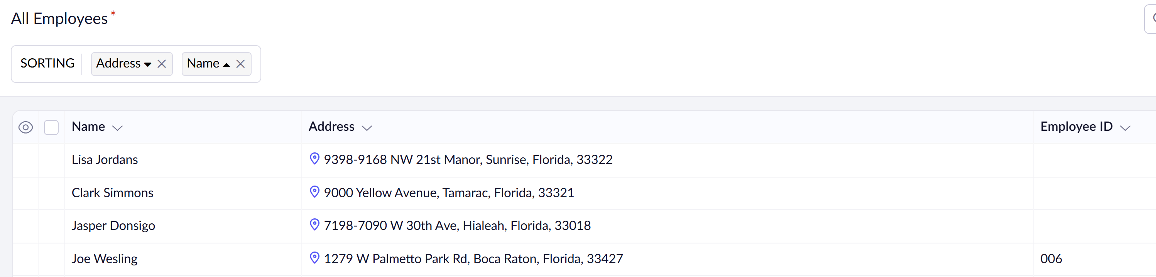Click map pin beside 9000 Yellow Avenue address
Image resolution: width=1156 pixels, height=277 pixels.
(x=314, y=192)
